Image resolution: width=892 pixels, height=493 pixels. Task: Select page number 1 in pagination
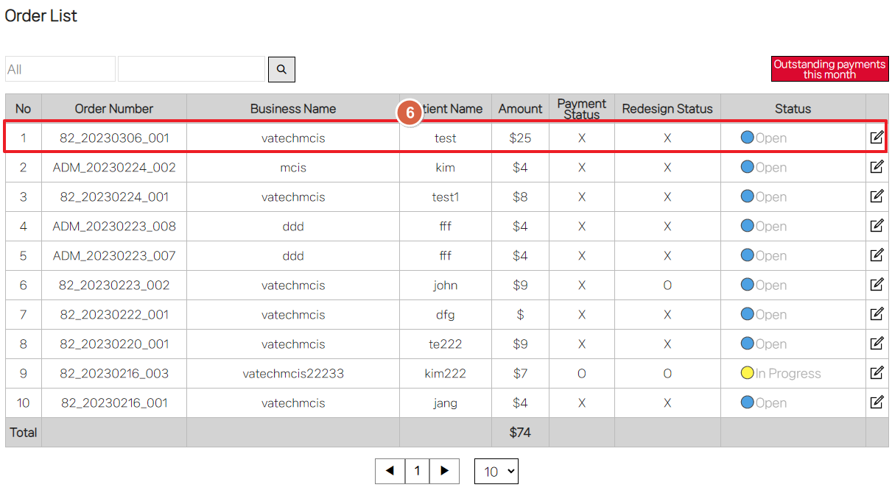point(417,471)
